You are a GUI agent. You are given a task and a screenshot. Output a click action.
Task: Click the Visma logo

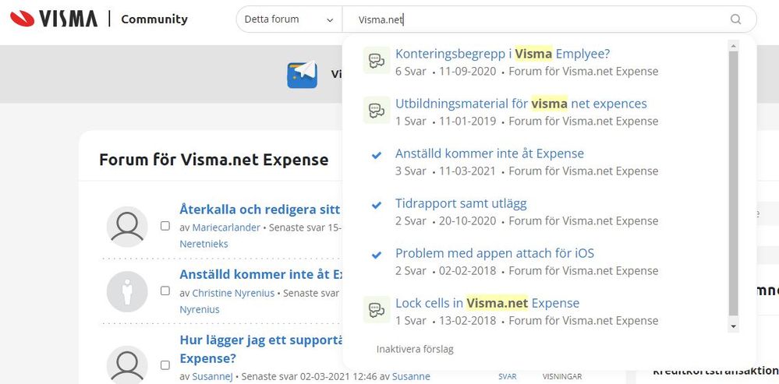click(54, 19)
